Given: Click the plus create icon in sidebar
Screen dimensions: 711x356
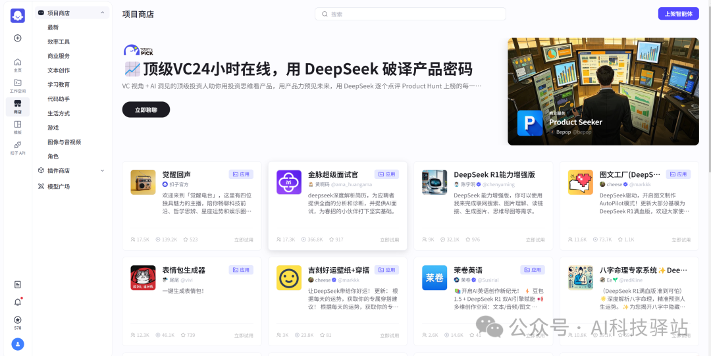Looking at the screenshot, I should pos(18,38).
